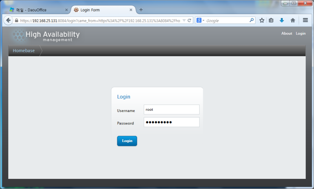
Task: Click the address bar URL field
Action: [100, 21]
